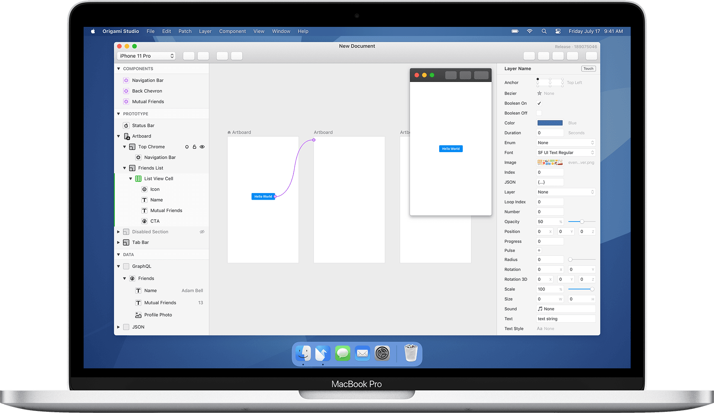Click the CTA layer icon
The image size is (714, 413).
click(144, 221)
